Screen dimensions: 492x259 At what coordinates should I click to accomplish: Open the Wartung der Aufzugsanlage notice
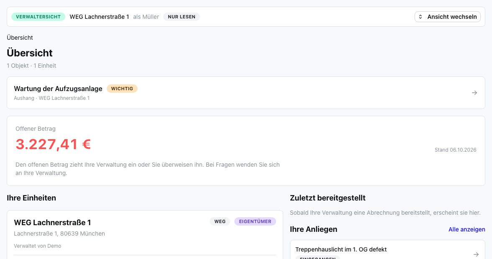click(x=246, y=93)
